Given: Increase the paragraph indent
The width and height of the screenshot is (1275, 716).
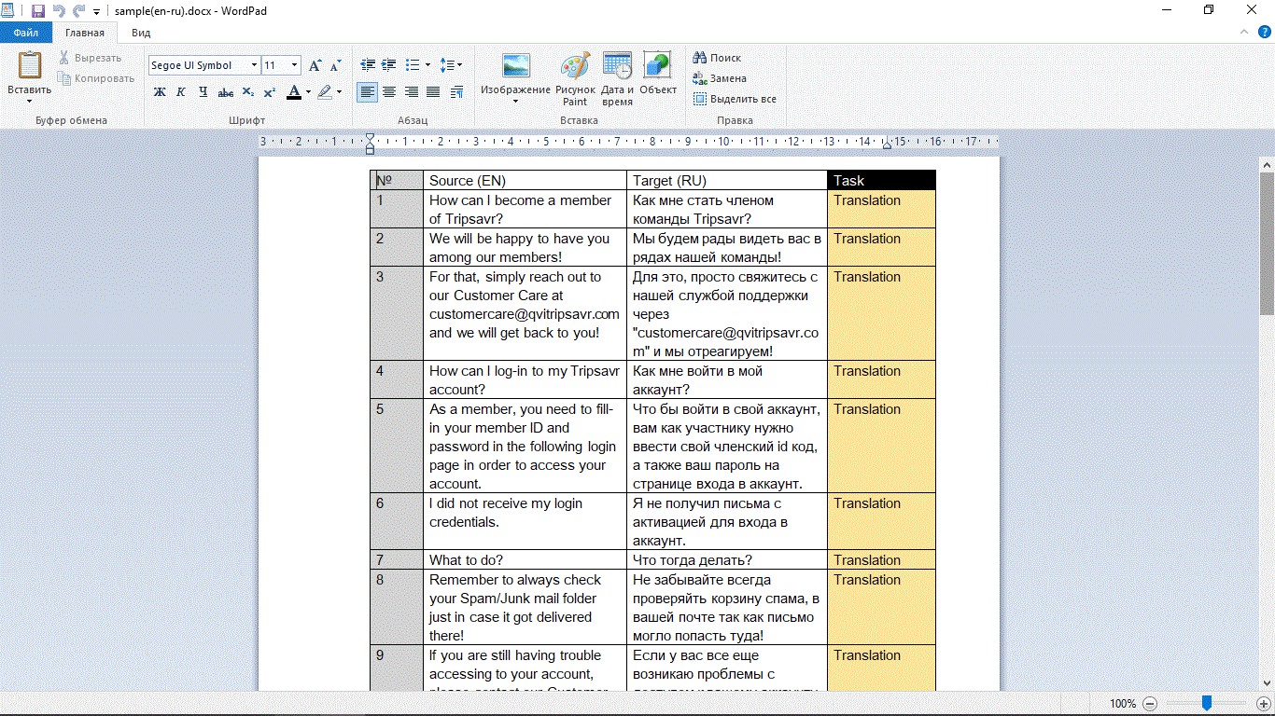Looking at the screenshot, I should (388, 65).
